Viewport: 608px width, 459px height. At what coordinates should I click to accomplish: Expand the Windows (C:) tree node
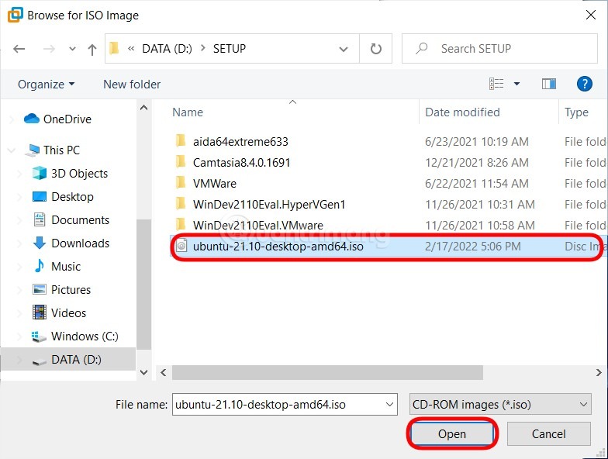[19, 336]
